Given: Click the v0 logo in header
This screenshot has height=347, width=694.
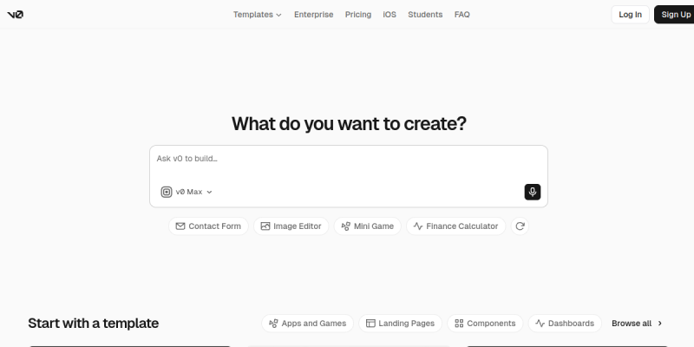Looking at the screenshot, I should click(x=15, y=15).
